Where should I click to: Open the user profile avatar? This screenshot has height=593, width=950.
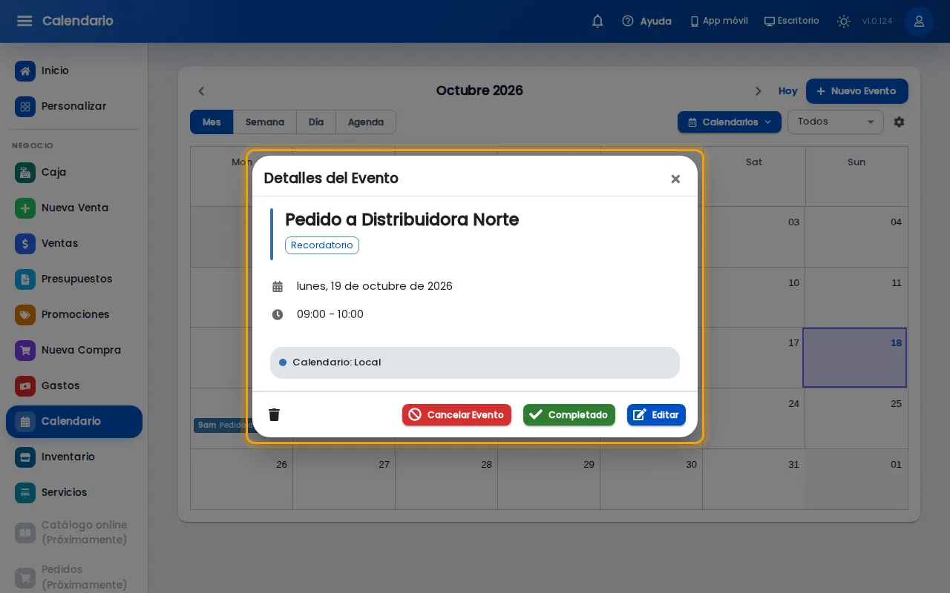click(919, 21)
